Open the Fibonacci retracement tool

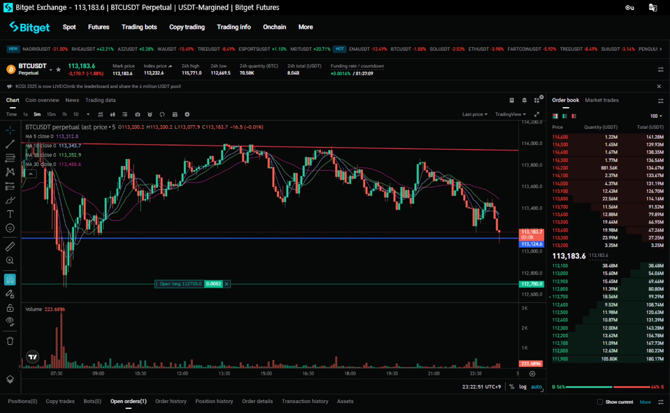[x=10, y=158]
